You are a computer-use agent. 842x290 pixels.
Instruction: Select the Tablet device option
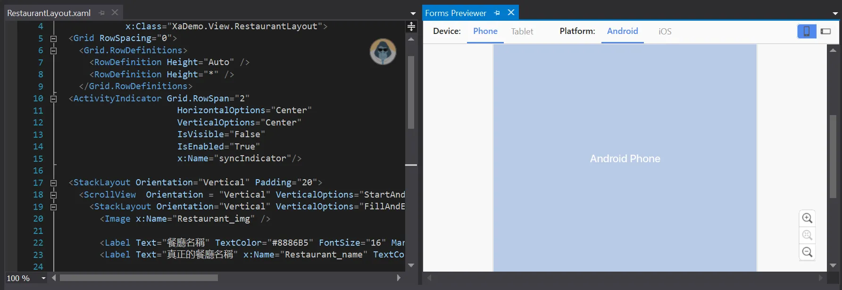tap(522, 31)
